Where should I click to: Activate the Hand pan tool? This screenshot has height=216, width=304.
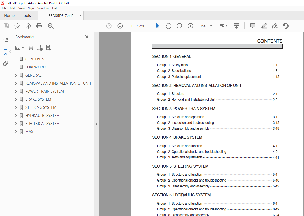pyautogui.click(x=168, y=26)
